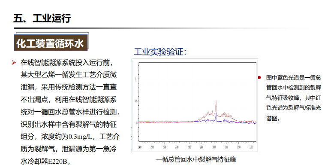Click the sharp blue spectrum peak under the red peak
Viewport: 328px width, 168px height.
[216, 117]
